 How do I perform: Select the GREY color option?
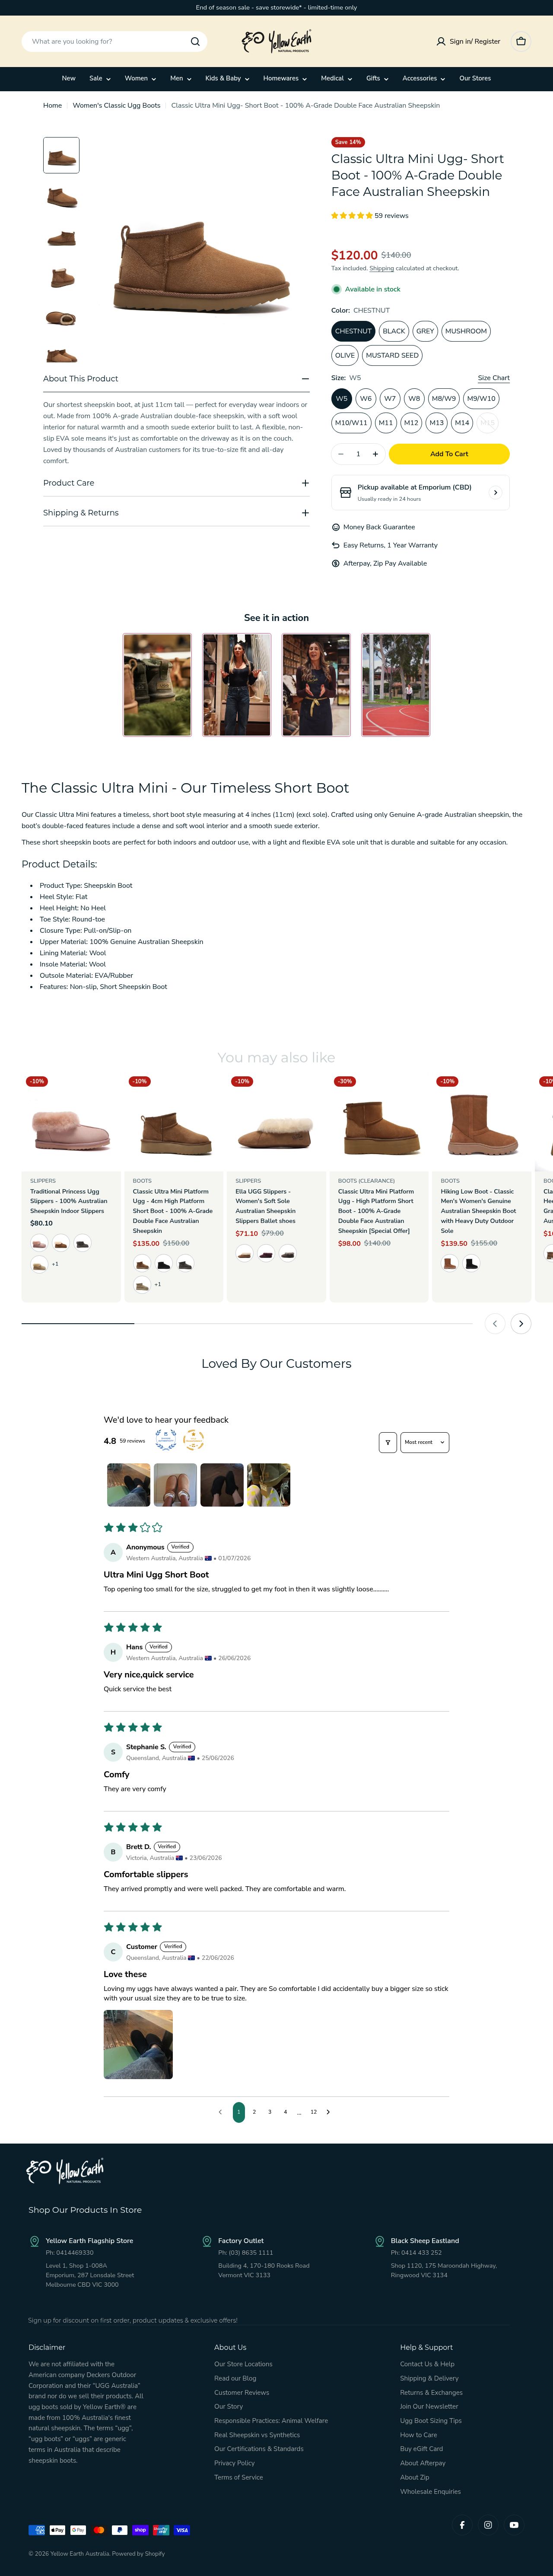425,331
